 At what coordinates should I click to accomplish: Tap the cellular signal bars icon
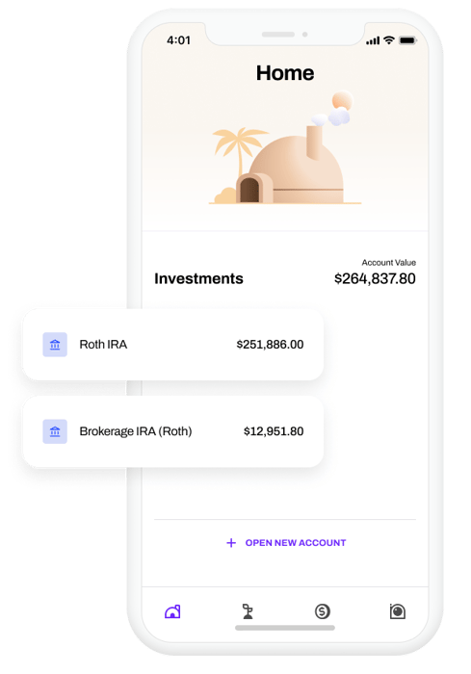[373, 40]
